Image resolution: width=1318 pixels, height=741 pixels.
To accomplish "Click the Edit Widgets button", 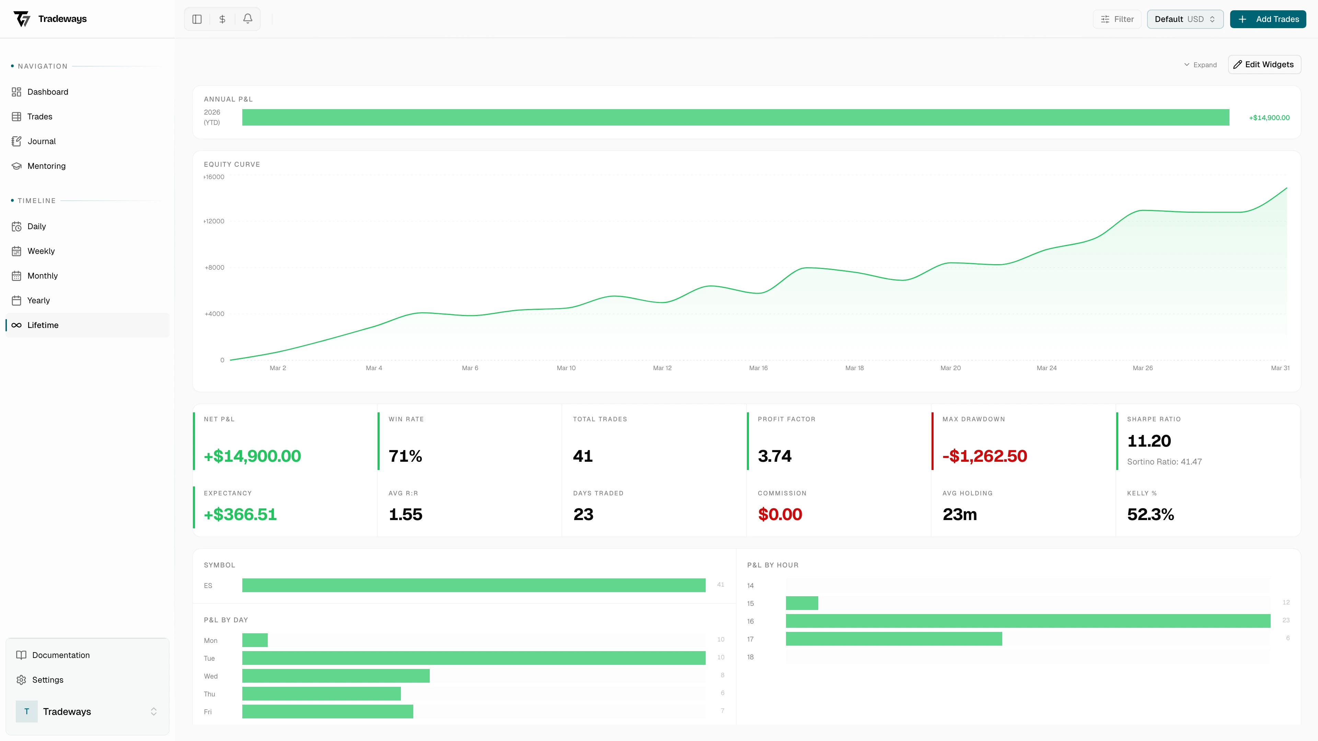I will pyautogui.click(x=1264, y=64).
